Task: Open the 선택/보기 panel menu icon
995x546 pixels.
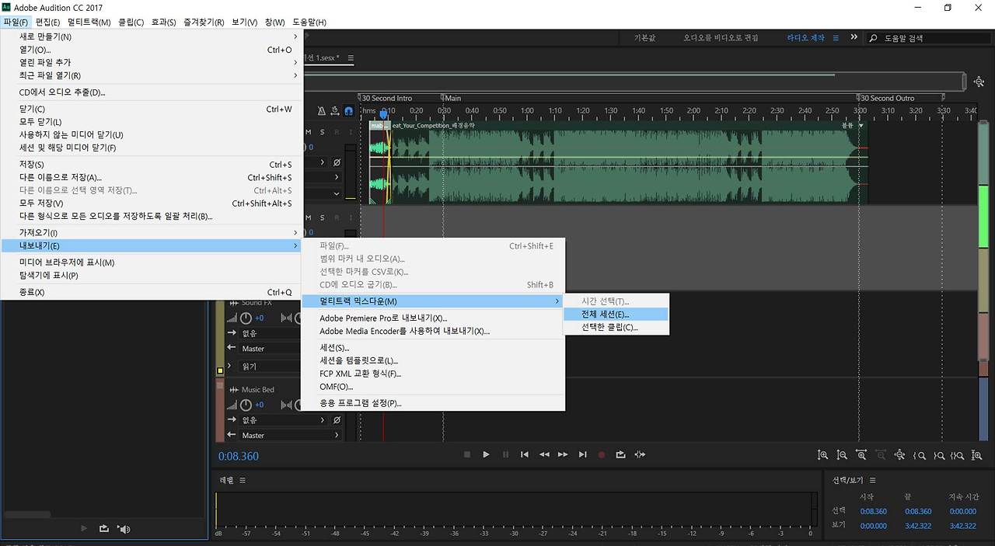Action: (873, 481)
